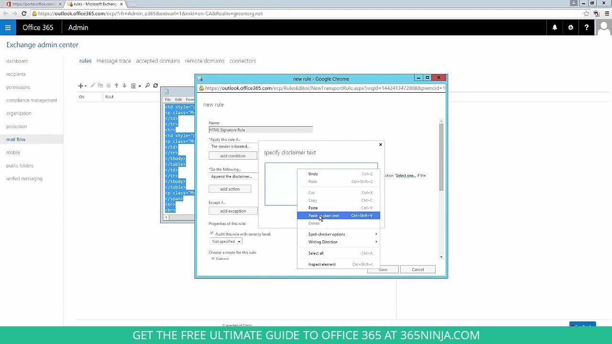Open mobile in the sidebar
This screenshot has width=612, height=344.
(13, 152)
